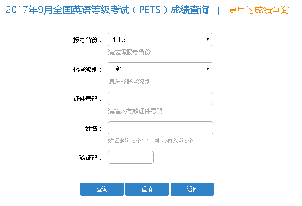The width and height of the screenshot is (302, 206).
Task: Click the 2017年9月全国英语等级考试 page title
Action: pos(107,10)
